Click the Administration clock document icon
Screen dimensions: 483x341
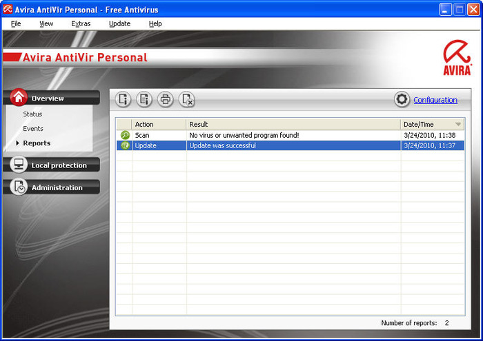point(19,187)
